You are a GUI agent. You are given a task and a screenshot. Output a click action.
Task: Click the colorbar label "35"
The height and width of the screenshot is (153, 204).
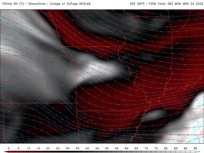tap(78, 148)
